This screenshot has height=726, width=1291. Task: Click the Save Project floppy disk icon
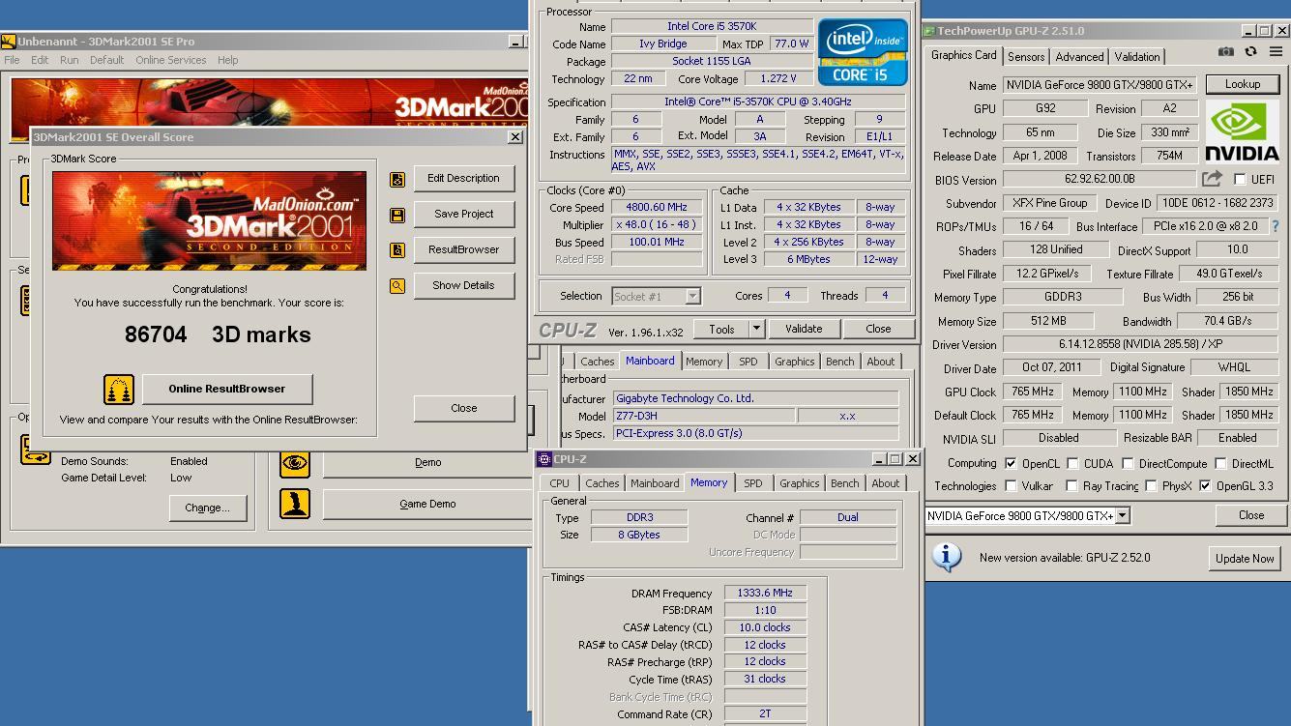pyautogui.click(x=397, y=215)
